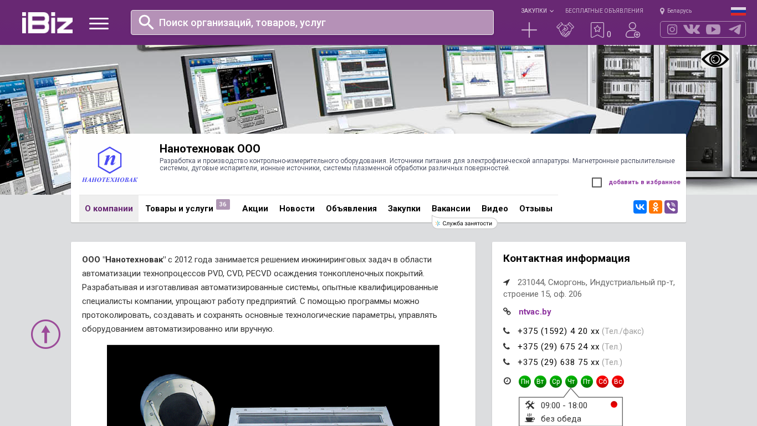Open the Telegram icon in header

(x=735, y=29)
